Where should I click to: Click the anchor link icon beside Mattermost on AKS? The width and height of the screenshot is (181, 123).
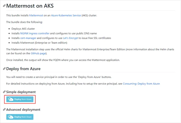[4, 6]
